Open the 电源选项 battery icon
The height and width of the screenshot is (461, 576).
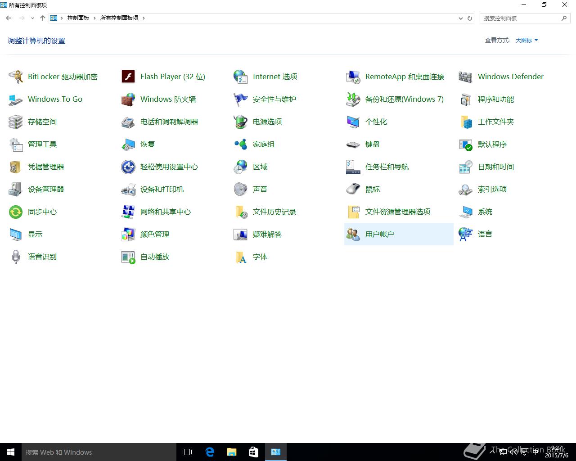click(x=241, y=122)
